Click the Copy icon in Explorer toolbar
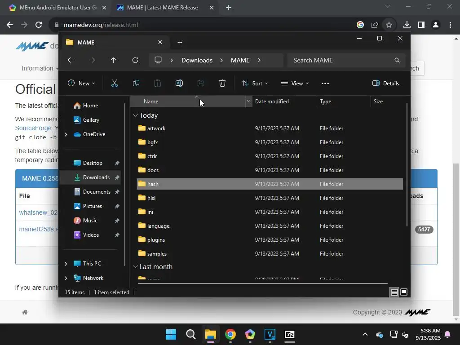The height and width of the screenshot is (345, 460). (x=136, y=83)
